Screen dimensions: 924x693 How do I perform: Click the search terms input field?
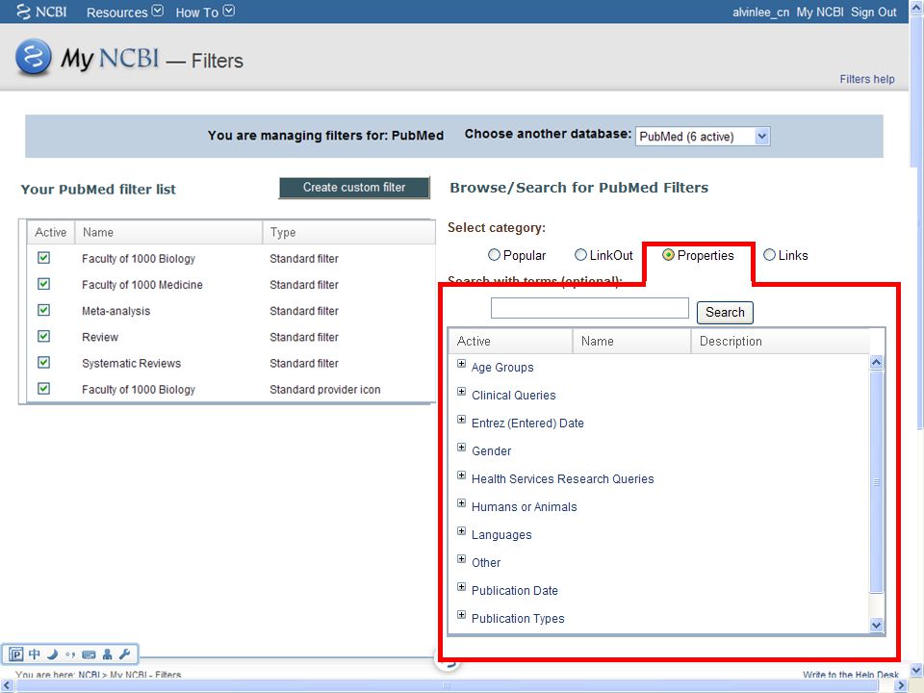click(x=589, y=308)
